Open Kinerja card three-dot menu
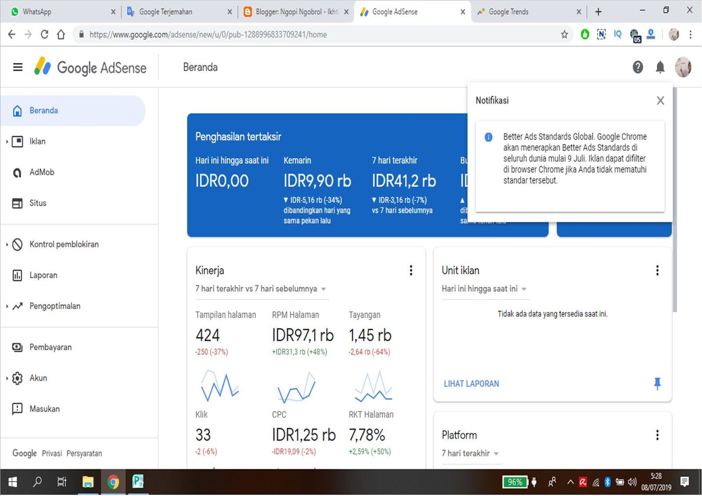This screenshot has height=496, width=702. 411,270
